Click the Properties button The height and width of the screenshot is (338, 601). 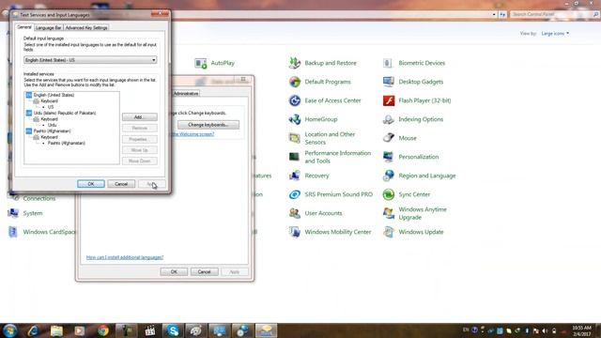coord(140,139)
